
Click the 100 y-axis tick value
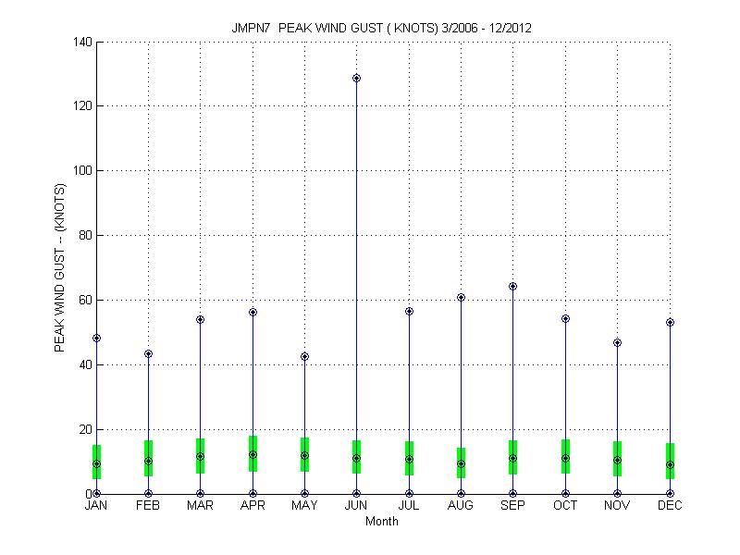coord(82,171)
